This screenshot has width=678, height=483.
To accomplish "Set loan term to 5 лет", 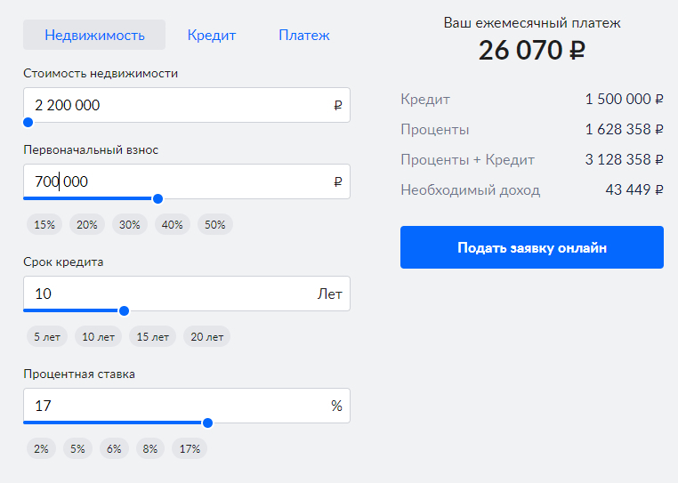I will point(48,337).
